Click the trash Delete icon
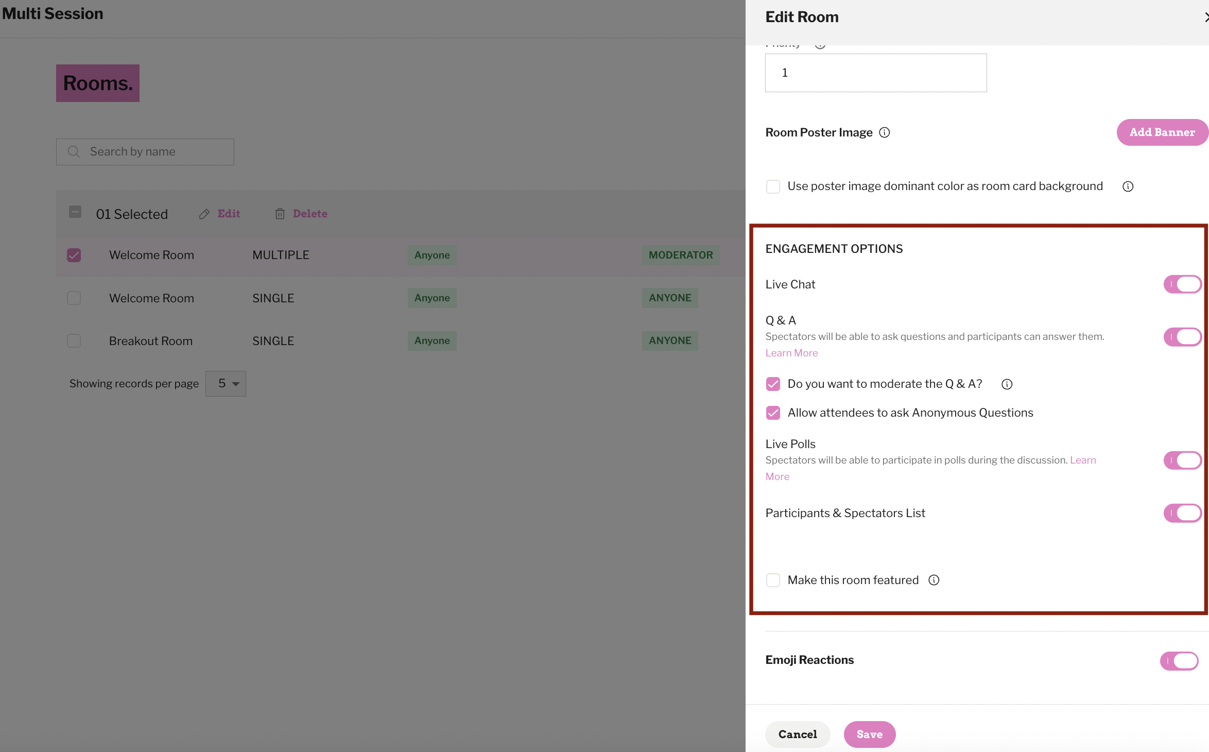The image size is (1209, 752). click(x=280, y=214)
